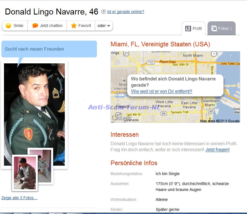Switch to the Fotos tab
247x214 pixels.
point(221,28)
